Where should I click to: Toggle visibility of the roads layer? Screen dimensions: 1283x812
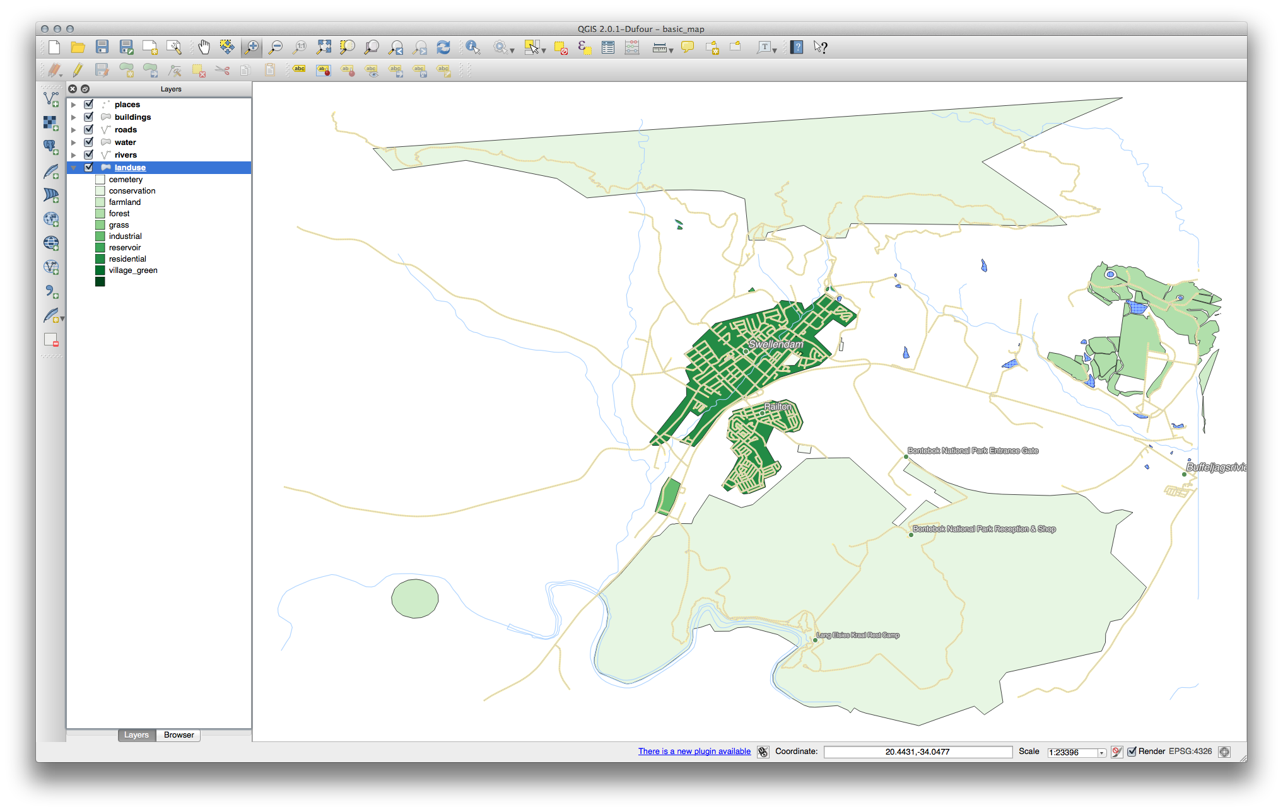click(89, 130)
